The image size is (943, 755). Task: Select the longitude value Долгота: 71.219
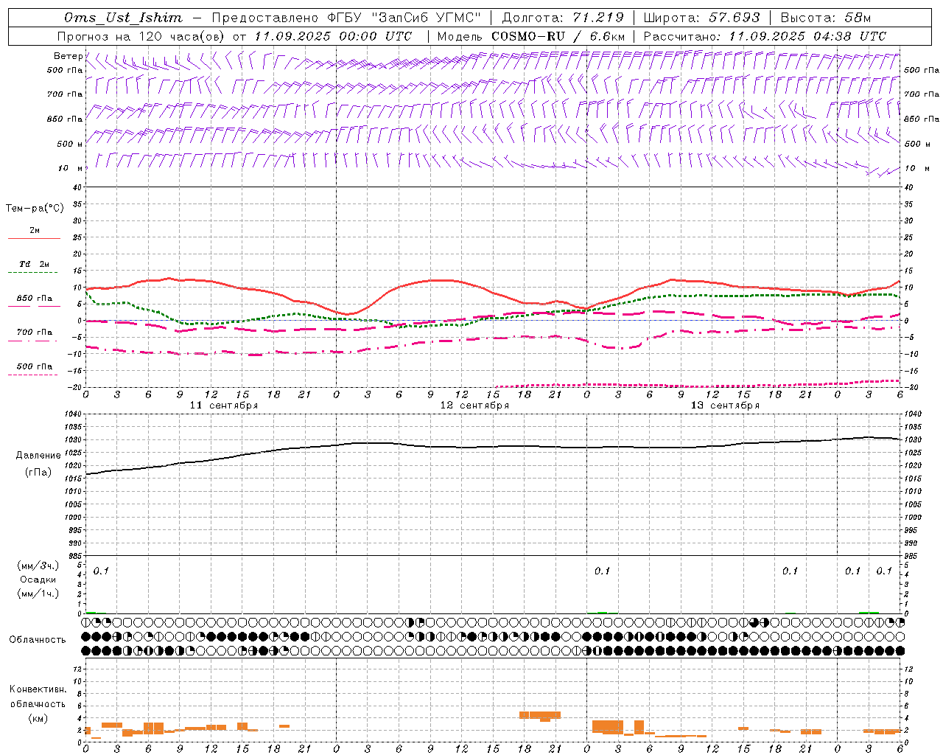[x=563, y=18]
